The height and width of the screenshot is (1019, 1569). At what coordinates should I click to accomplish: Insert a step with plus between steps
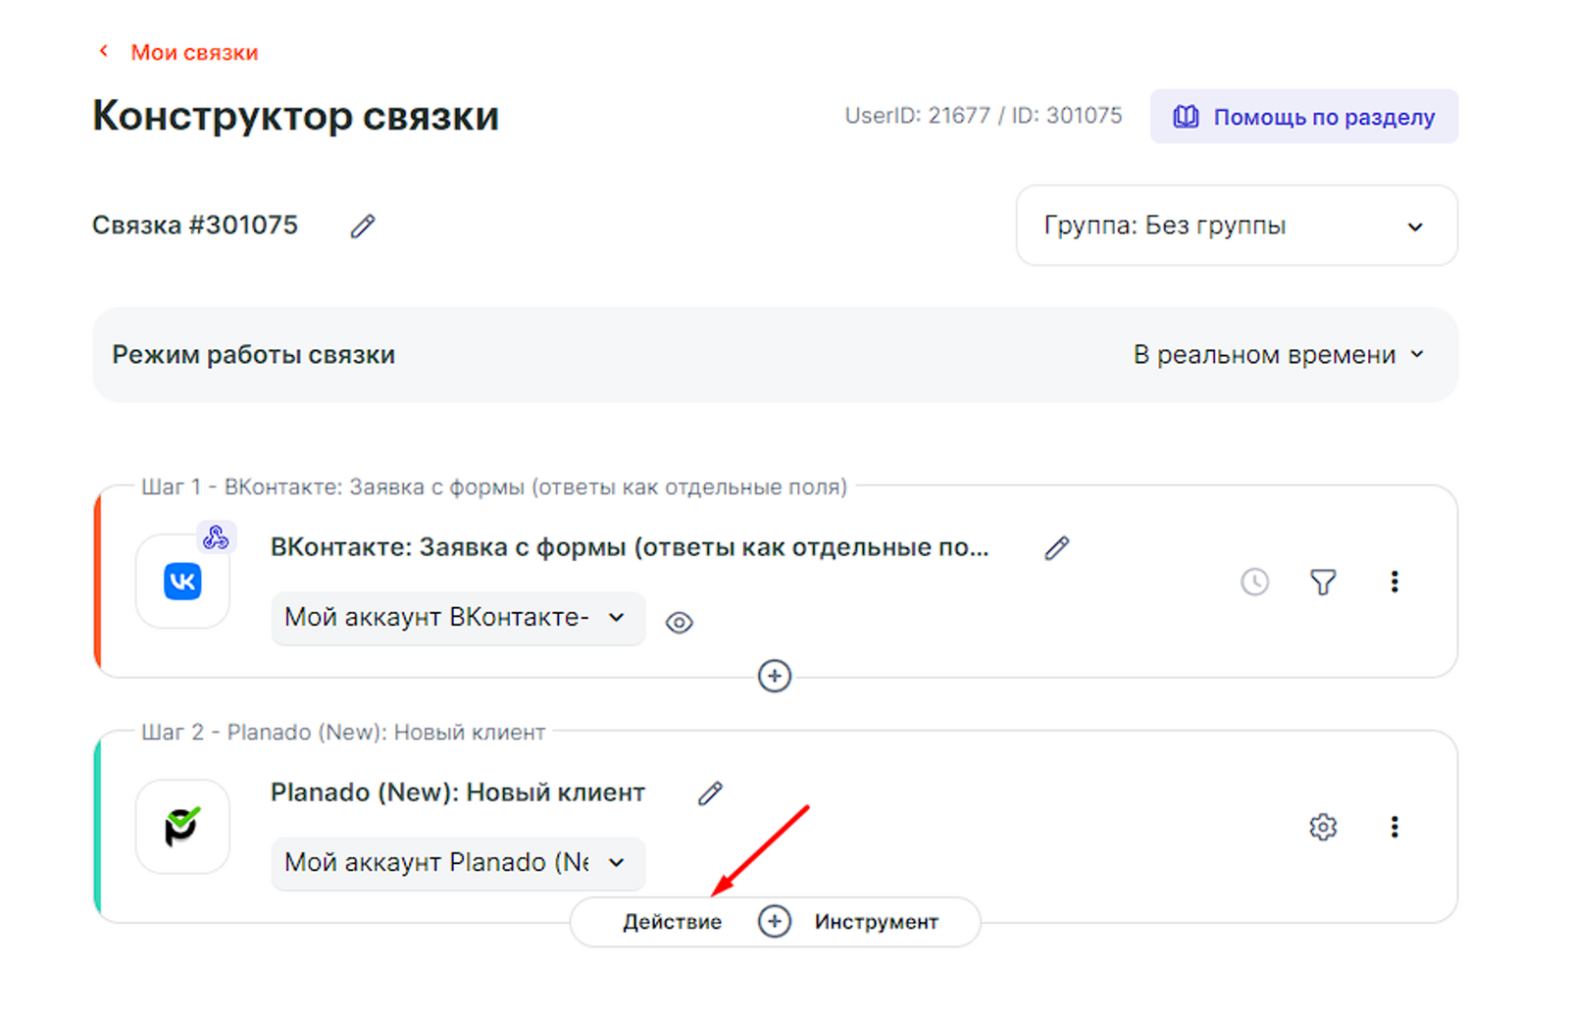[x=775, y=676]
